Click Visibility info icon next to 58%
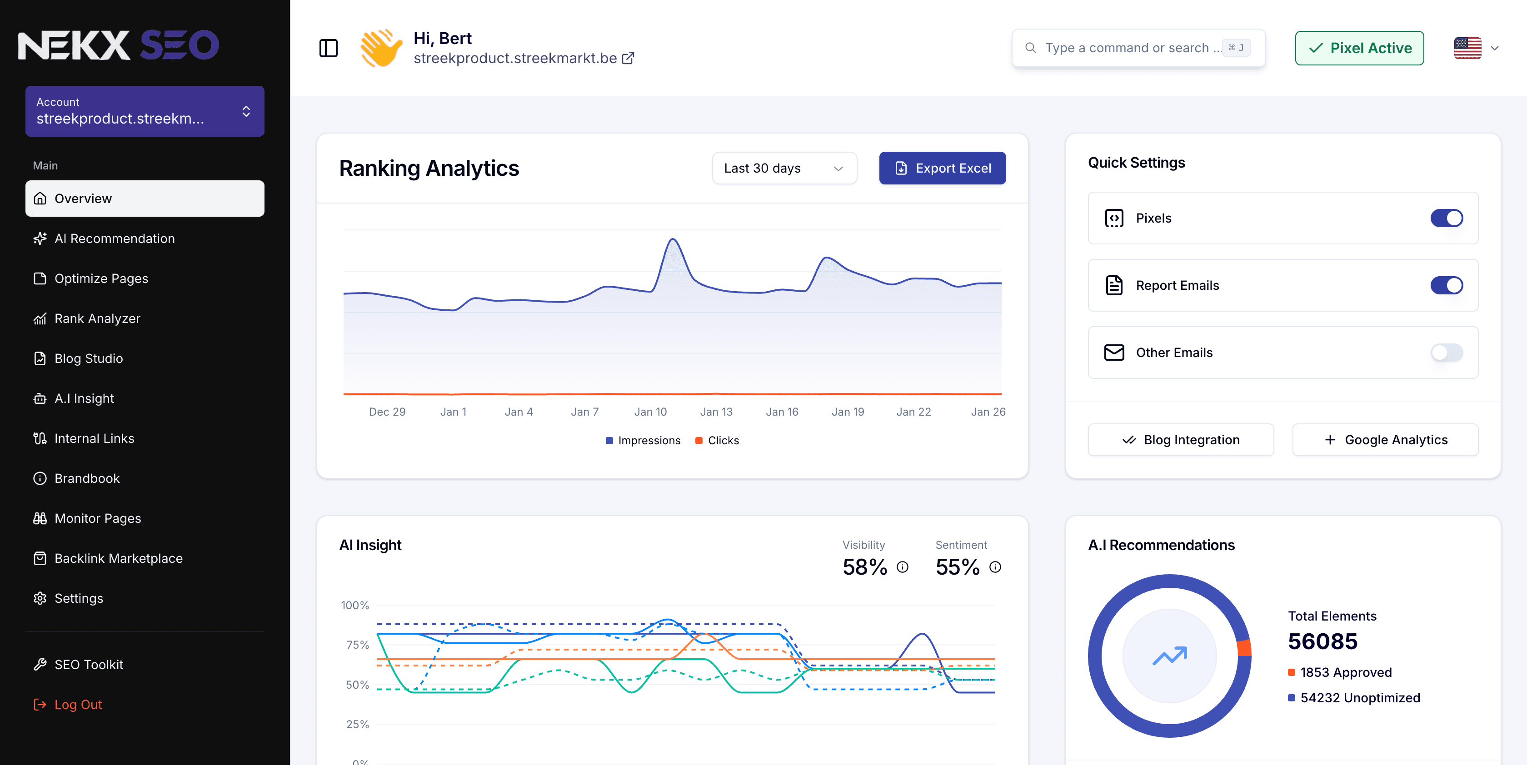Image resolution: width=1527 pixels, height=765 pixels. [902, 567]
